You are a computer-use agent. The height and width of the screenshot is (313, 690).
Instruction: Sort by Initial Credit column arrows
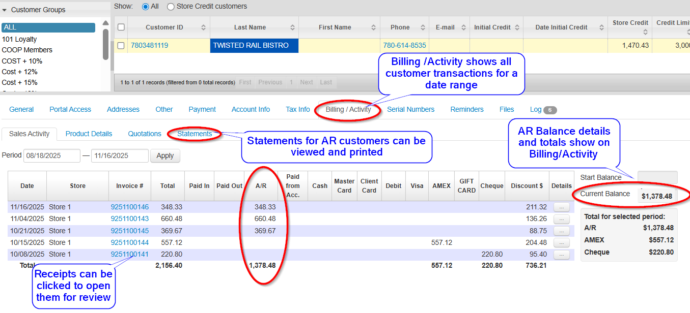tap(517, 27)
